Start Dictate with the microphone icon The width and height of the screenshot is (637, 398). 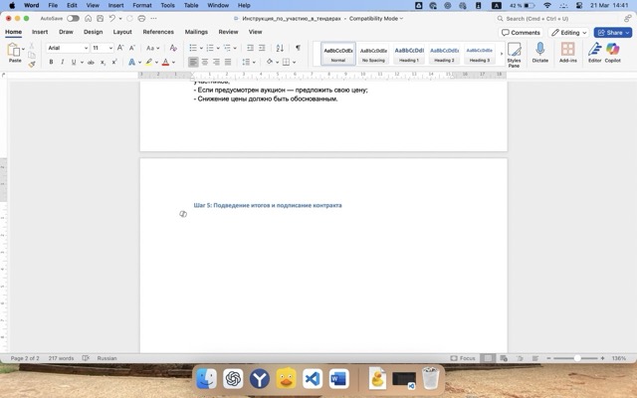(x=540, y=54)
